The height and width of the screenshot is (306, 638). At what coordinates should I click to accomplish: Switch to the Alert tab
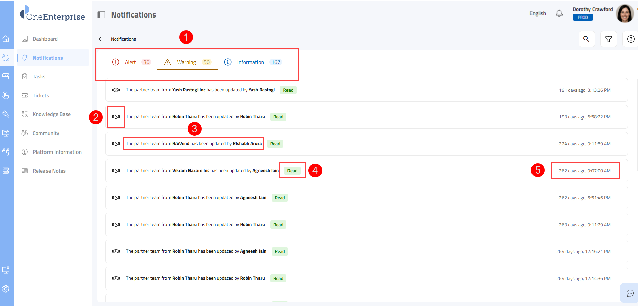[x=131, y=62]
